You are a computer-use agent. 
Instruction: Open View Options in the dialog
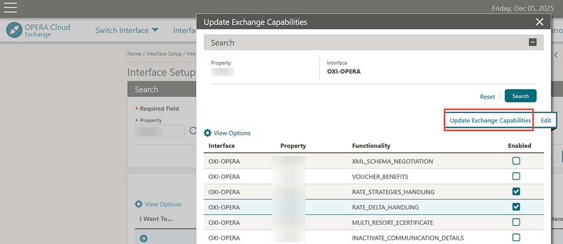[x=232, y=133]
